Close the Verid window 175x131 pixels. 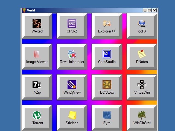(x=154, y=10)
